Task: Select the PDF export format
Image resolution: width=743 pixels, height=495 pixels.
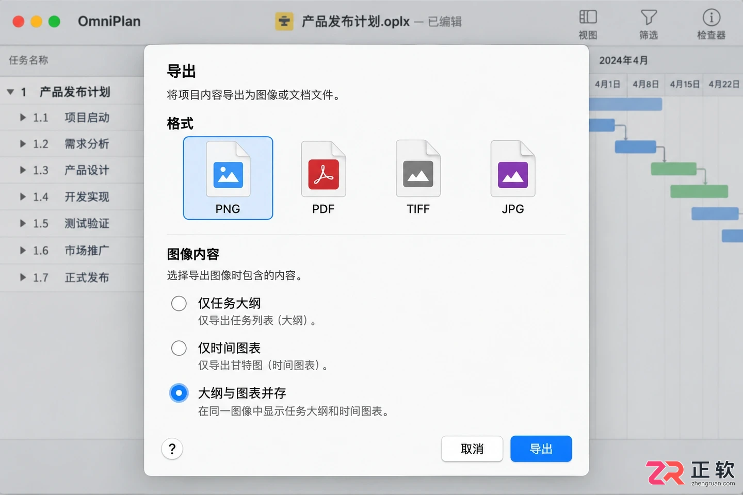Action: click(x=323, y=178)
